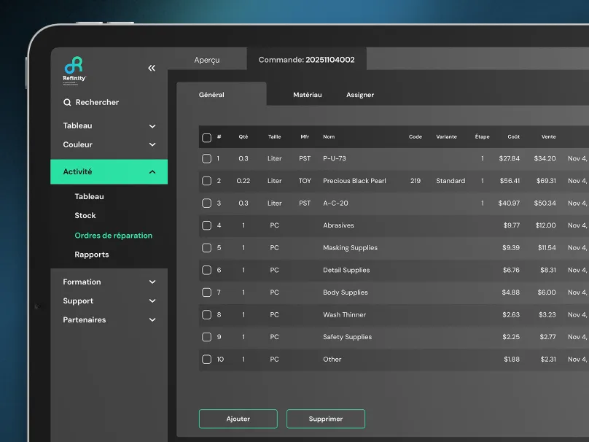Open the Assigner tab
589x442 pixels.
(x=360, y=95)
